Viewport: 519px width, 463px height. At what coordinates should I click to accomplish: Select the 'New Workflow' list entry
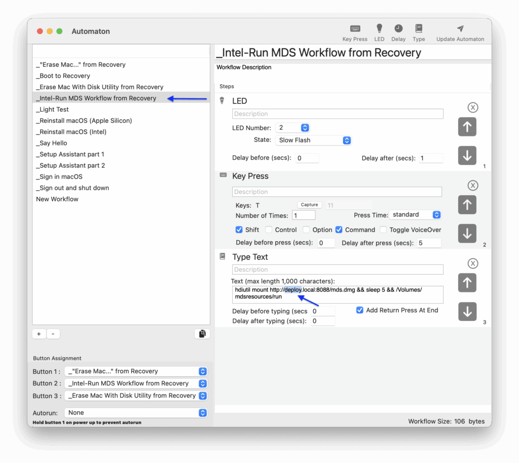121,199
